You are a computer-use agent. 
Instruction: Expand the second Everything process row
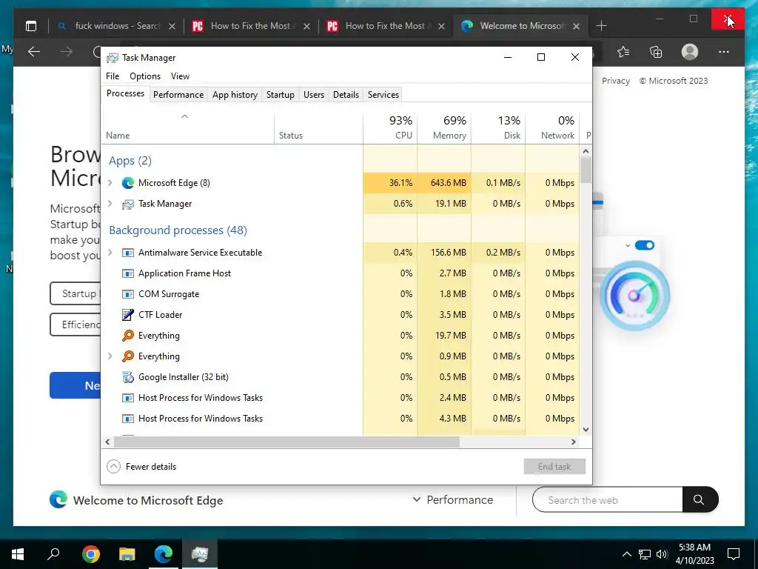(x=110, y=356)
